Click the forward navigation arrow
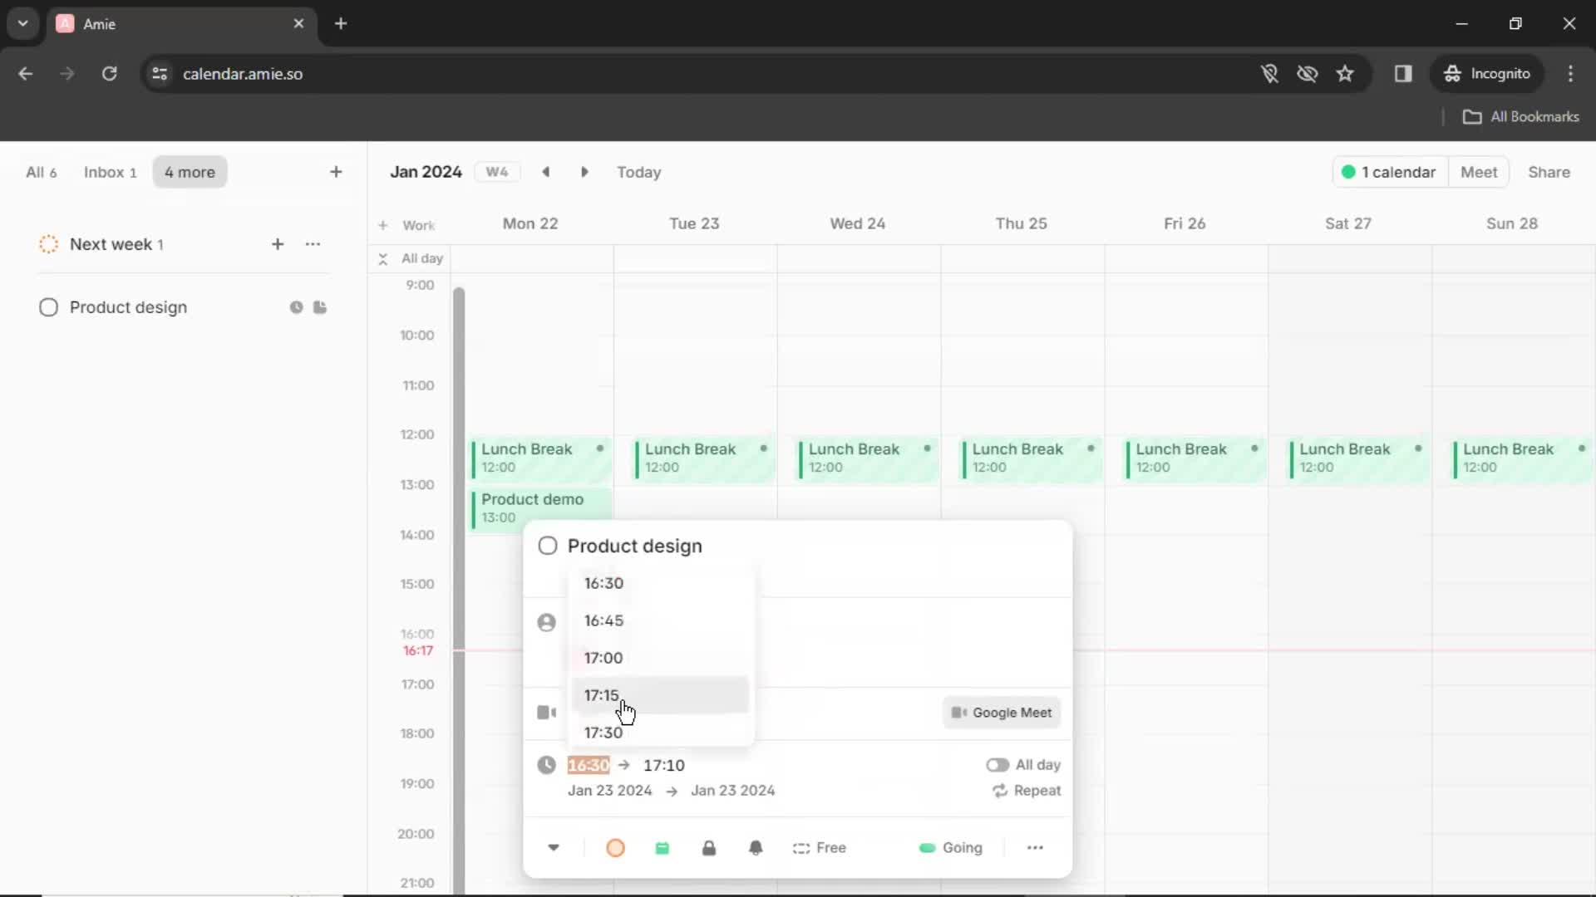The width and height of the screenshot is (1596, 897). click(x=585, y=172)
